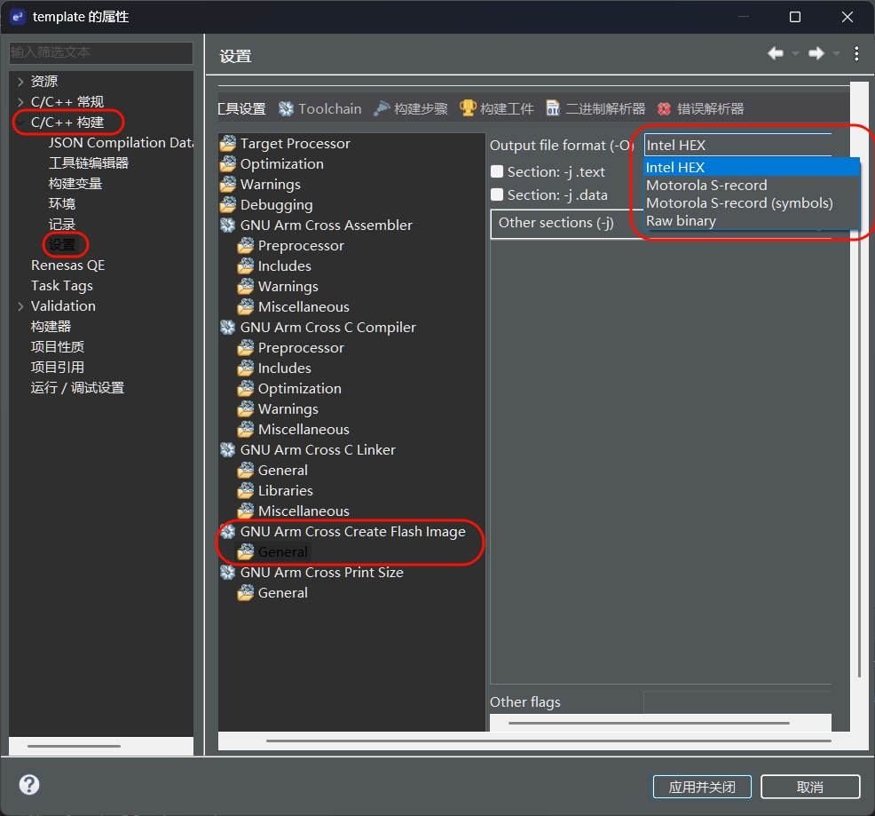This screenshot has width=875, height=816.
Task: Select 运行 / 调试设置 entry
Action: click(77, 388)
